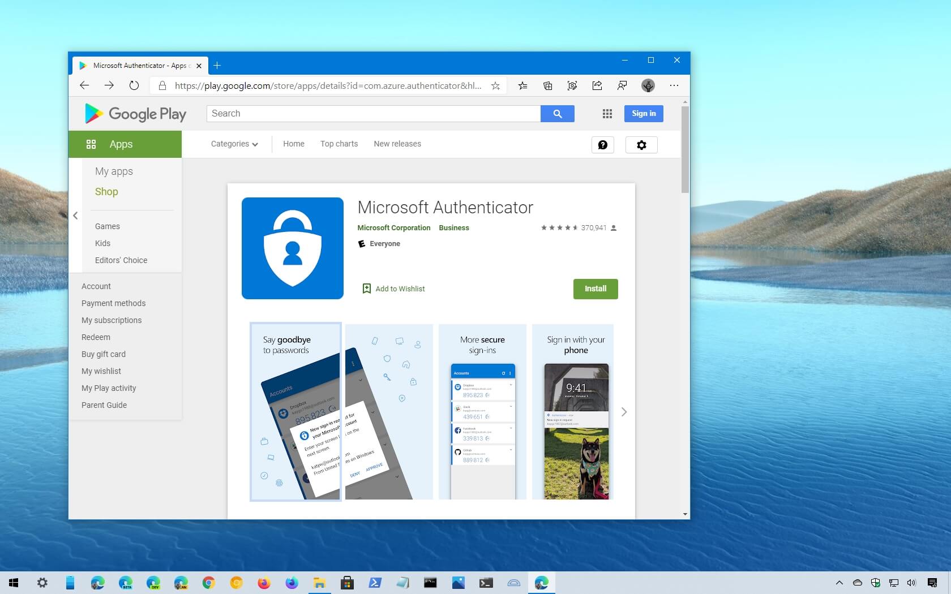The width and height of the screenshot is (951, 594).
Task: Select Top charts in the navigation menu
Action: pyautogui.click(x=339, y=144)
